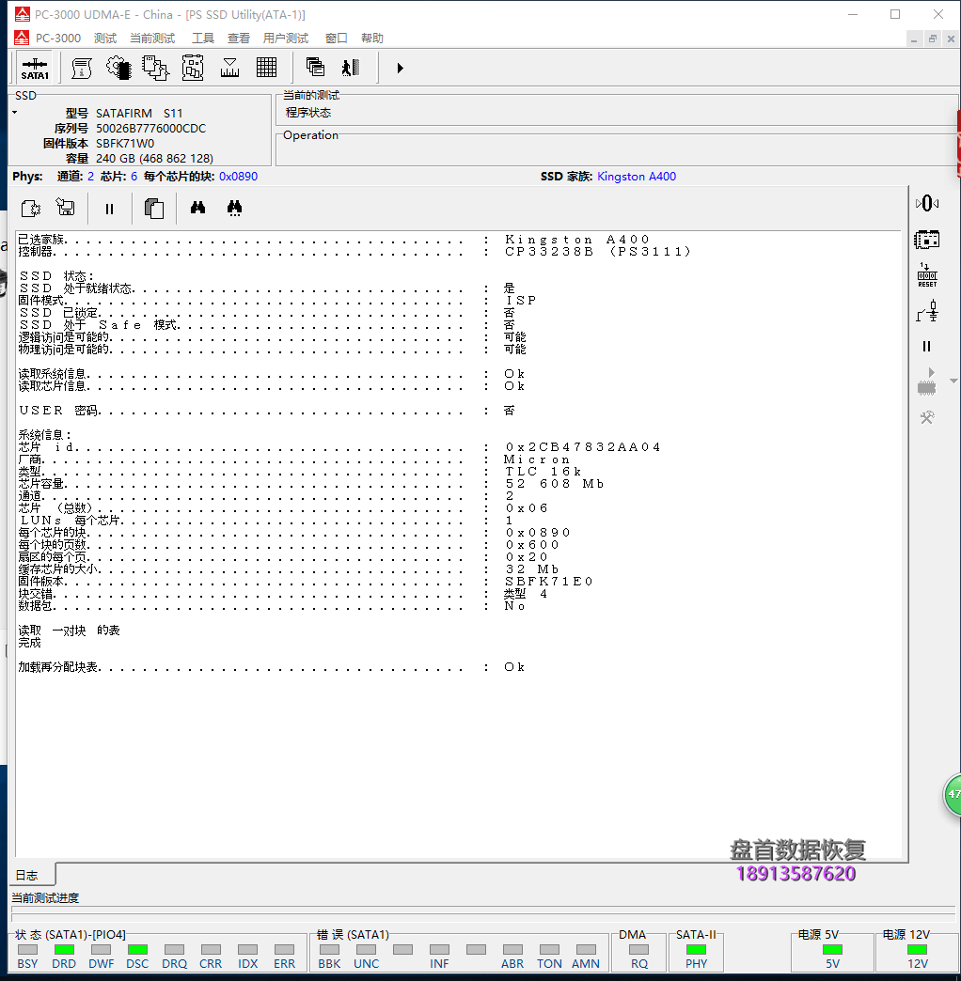Screen dimensions: 961x981
Task: Click the gray chip with arrow icon
Action: click(x=926, y=382)
